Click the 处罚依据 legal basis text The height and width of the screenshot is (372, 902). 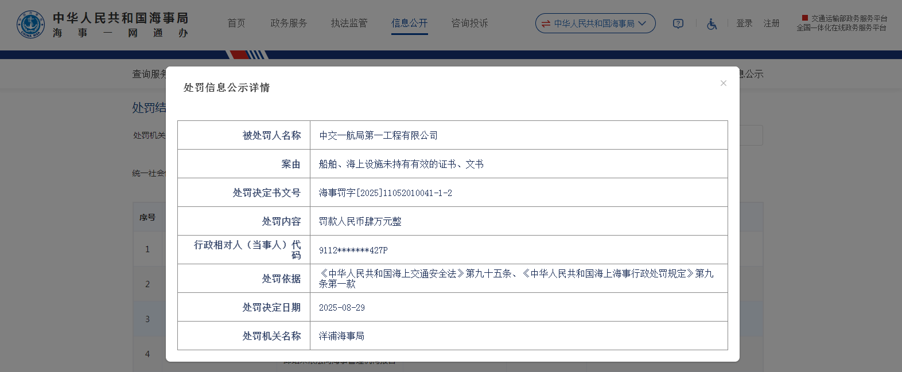(x=516, y=279)
